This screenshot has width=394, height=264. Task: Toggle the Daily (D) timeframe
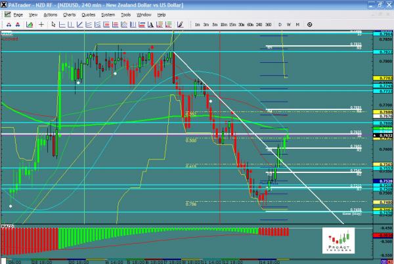click(280, 24)
